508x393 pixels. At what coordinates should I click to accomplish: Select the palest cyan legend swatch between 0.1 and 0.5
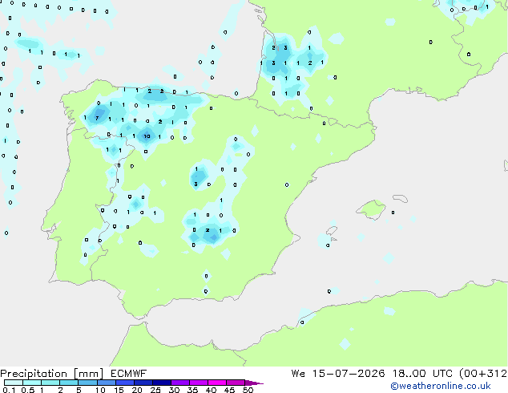pos(14,383)
